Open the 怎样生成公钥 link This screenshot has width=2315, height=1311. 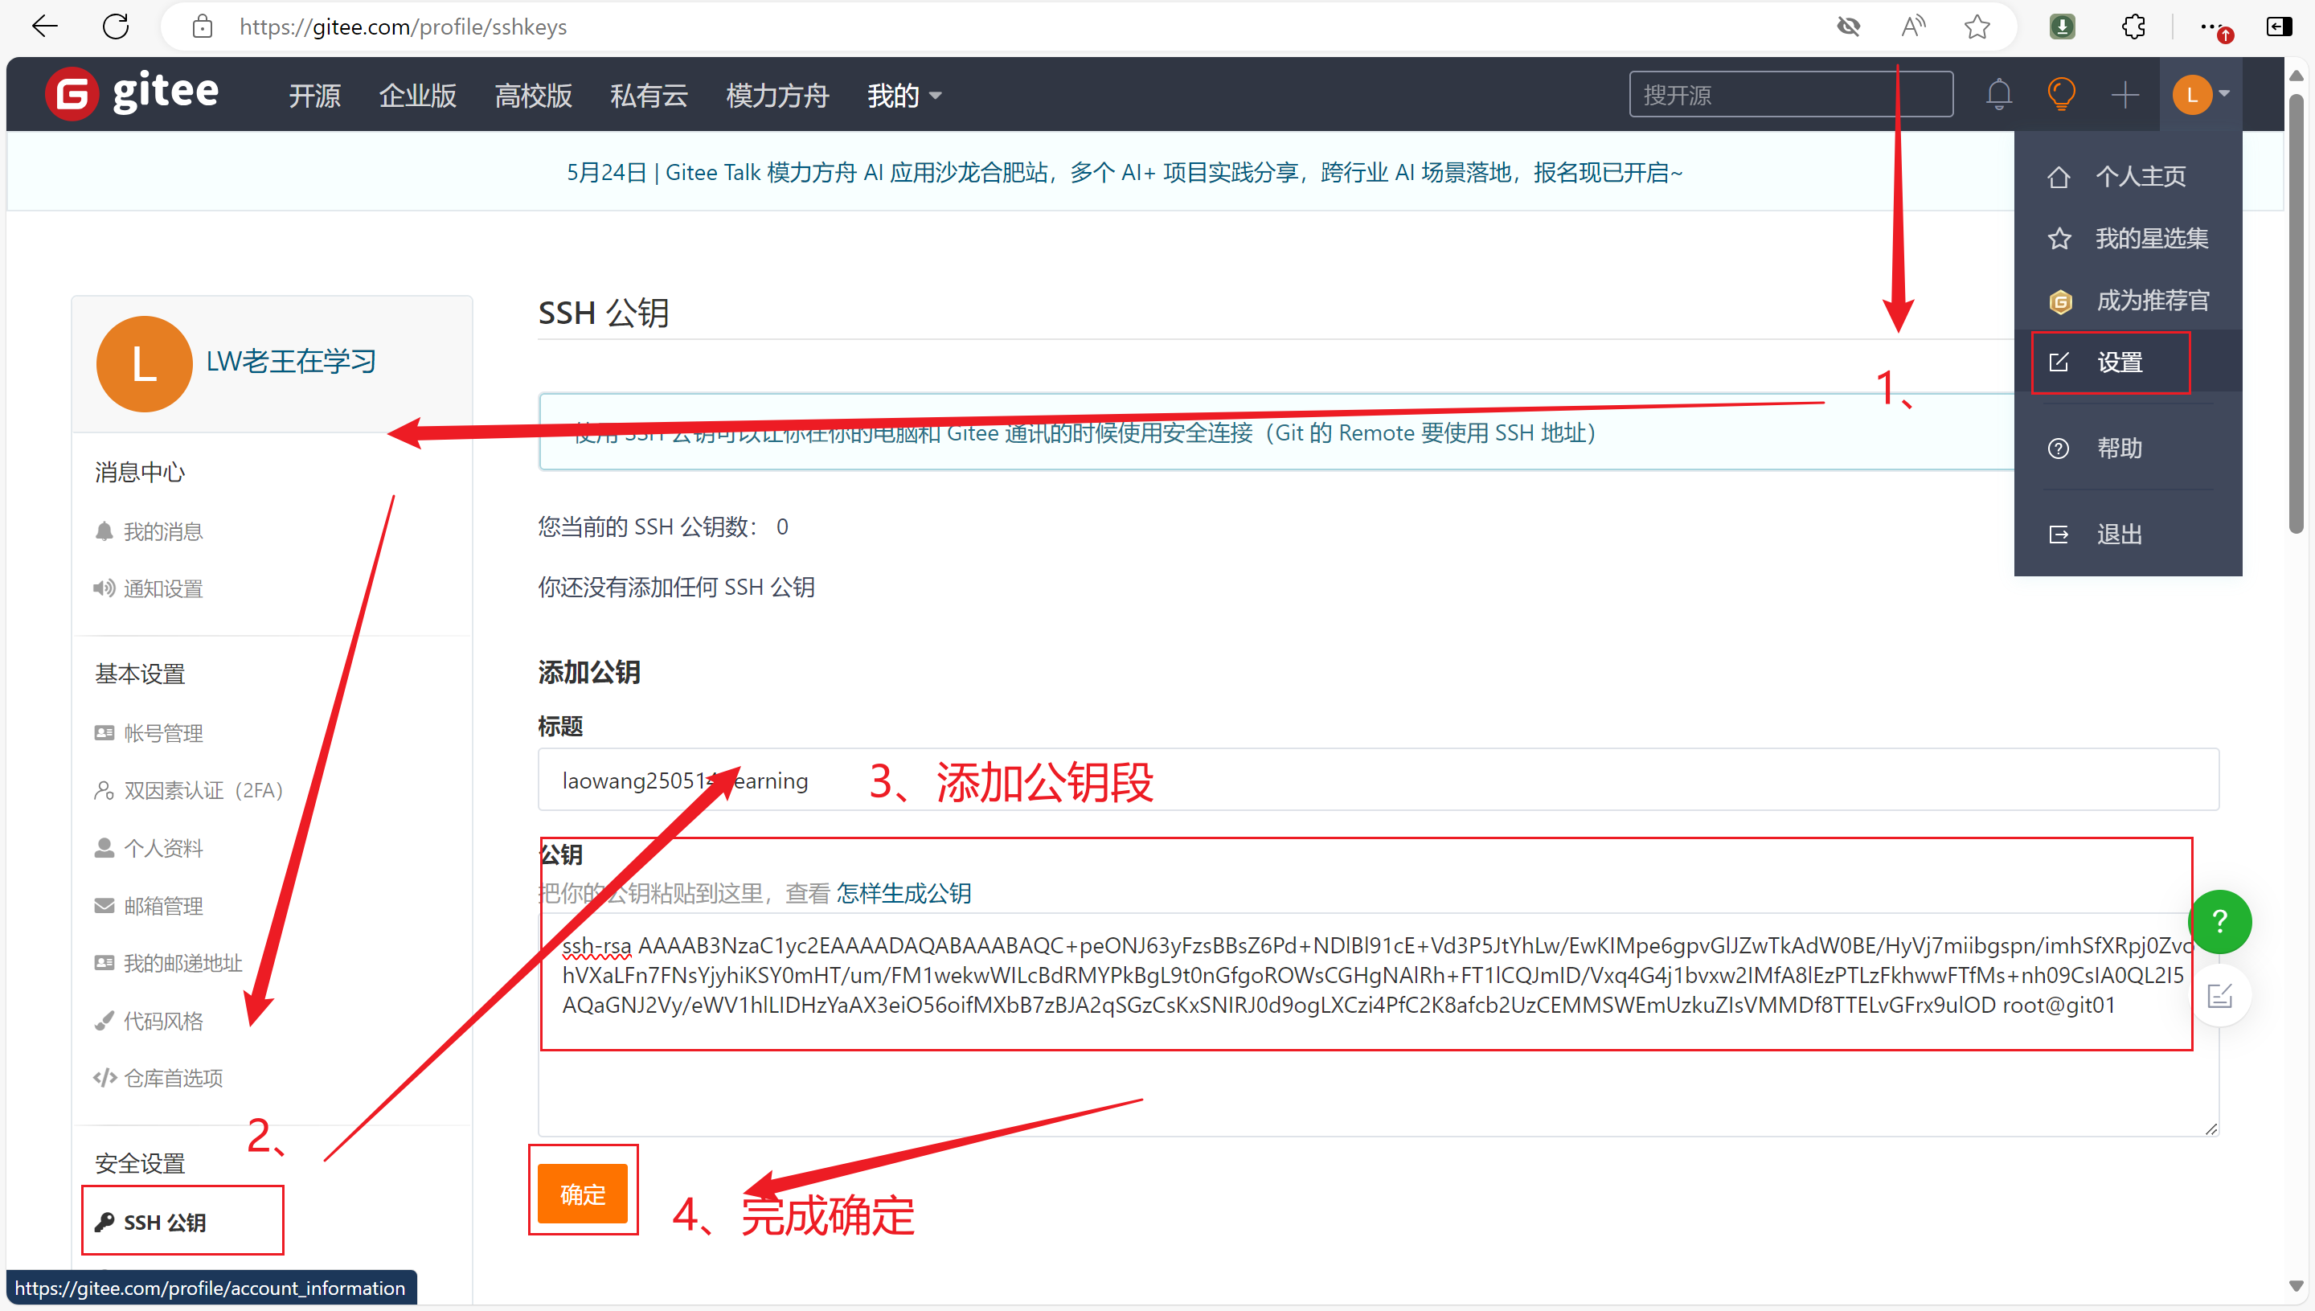[904, 893]
